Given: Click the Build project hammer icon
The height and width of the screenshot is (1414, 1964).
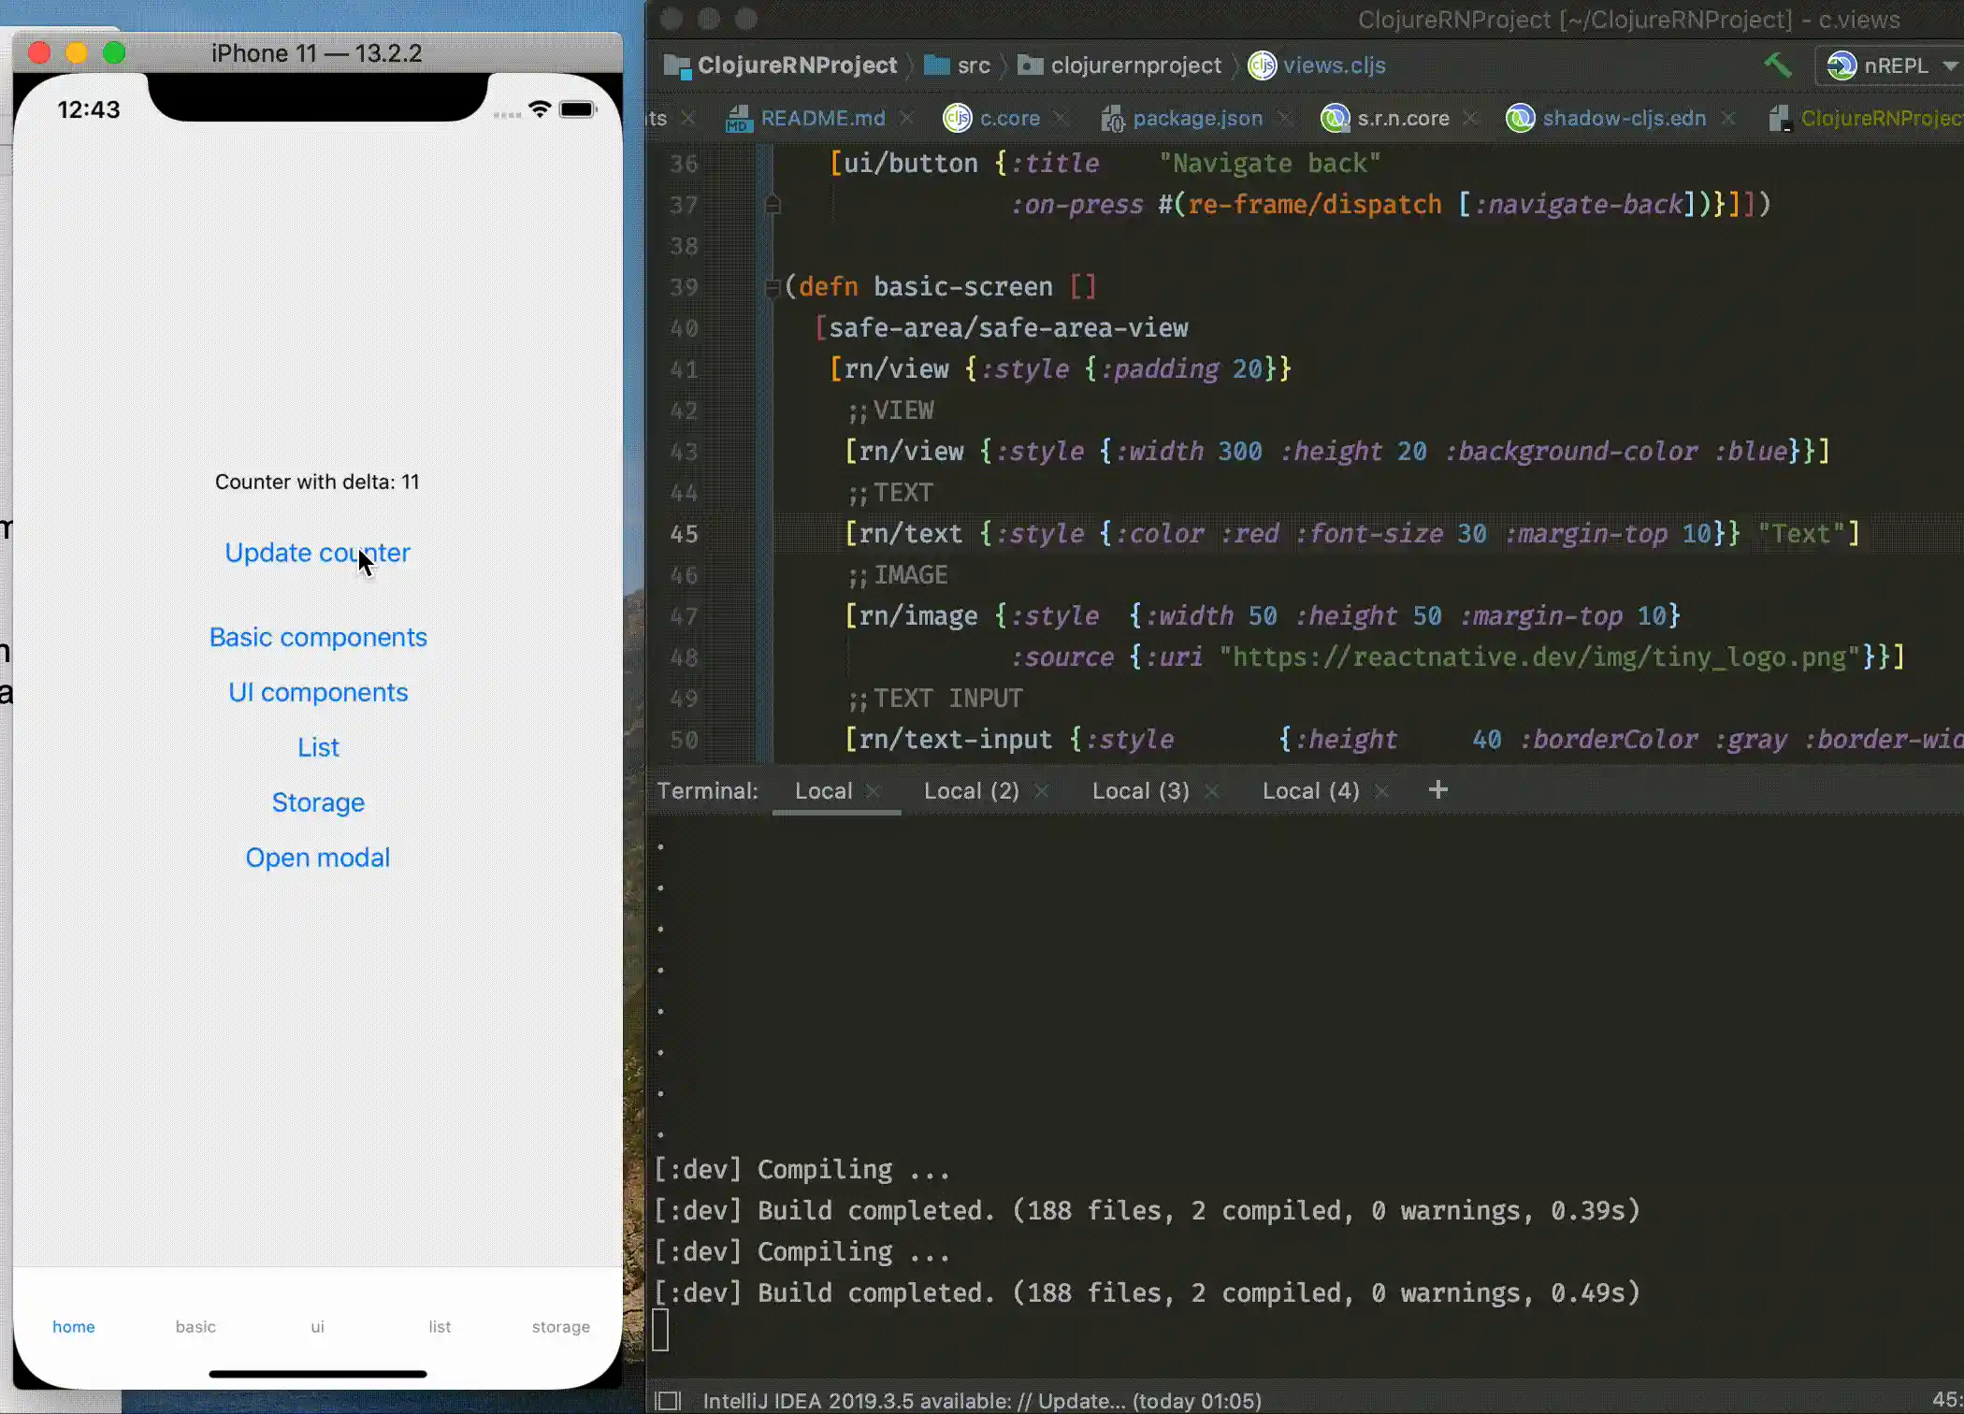Looking at the screenshot, I should click(1777, 65).
